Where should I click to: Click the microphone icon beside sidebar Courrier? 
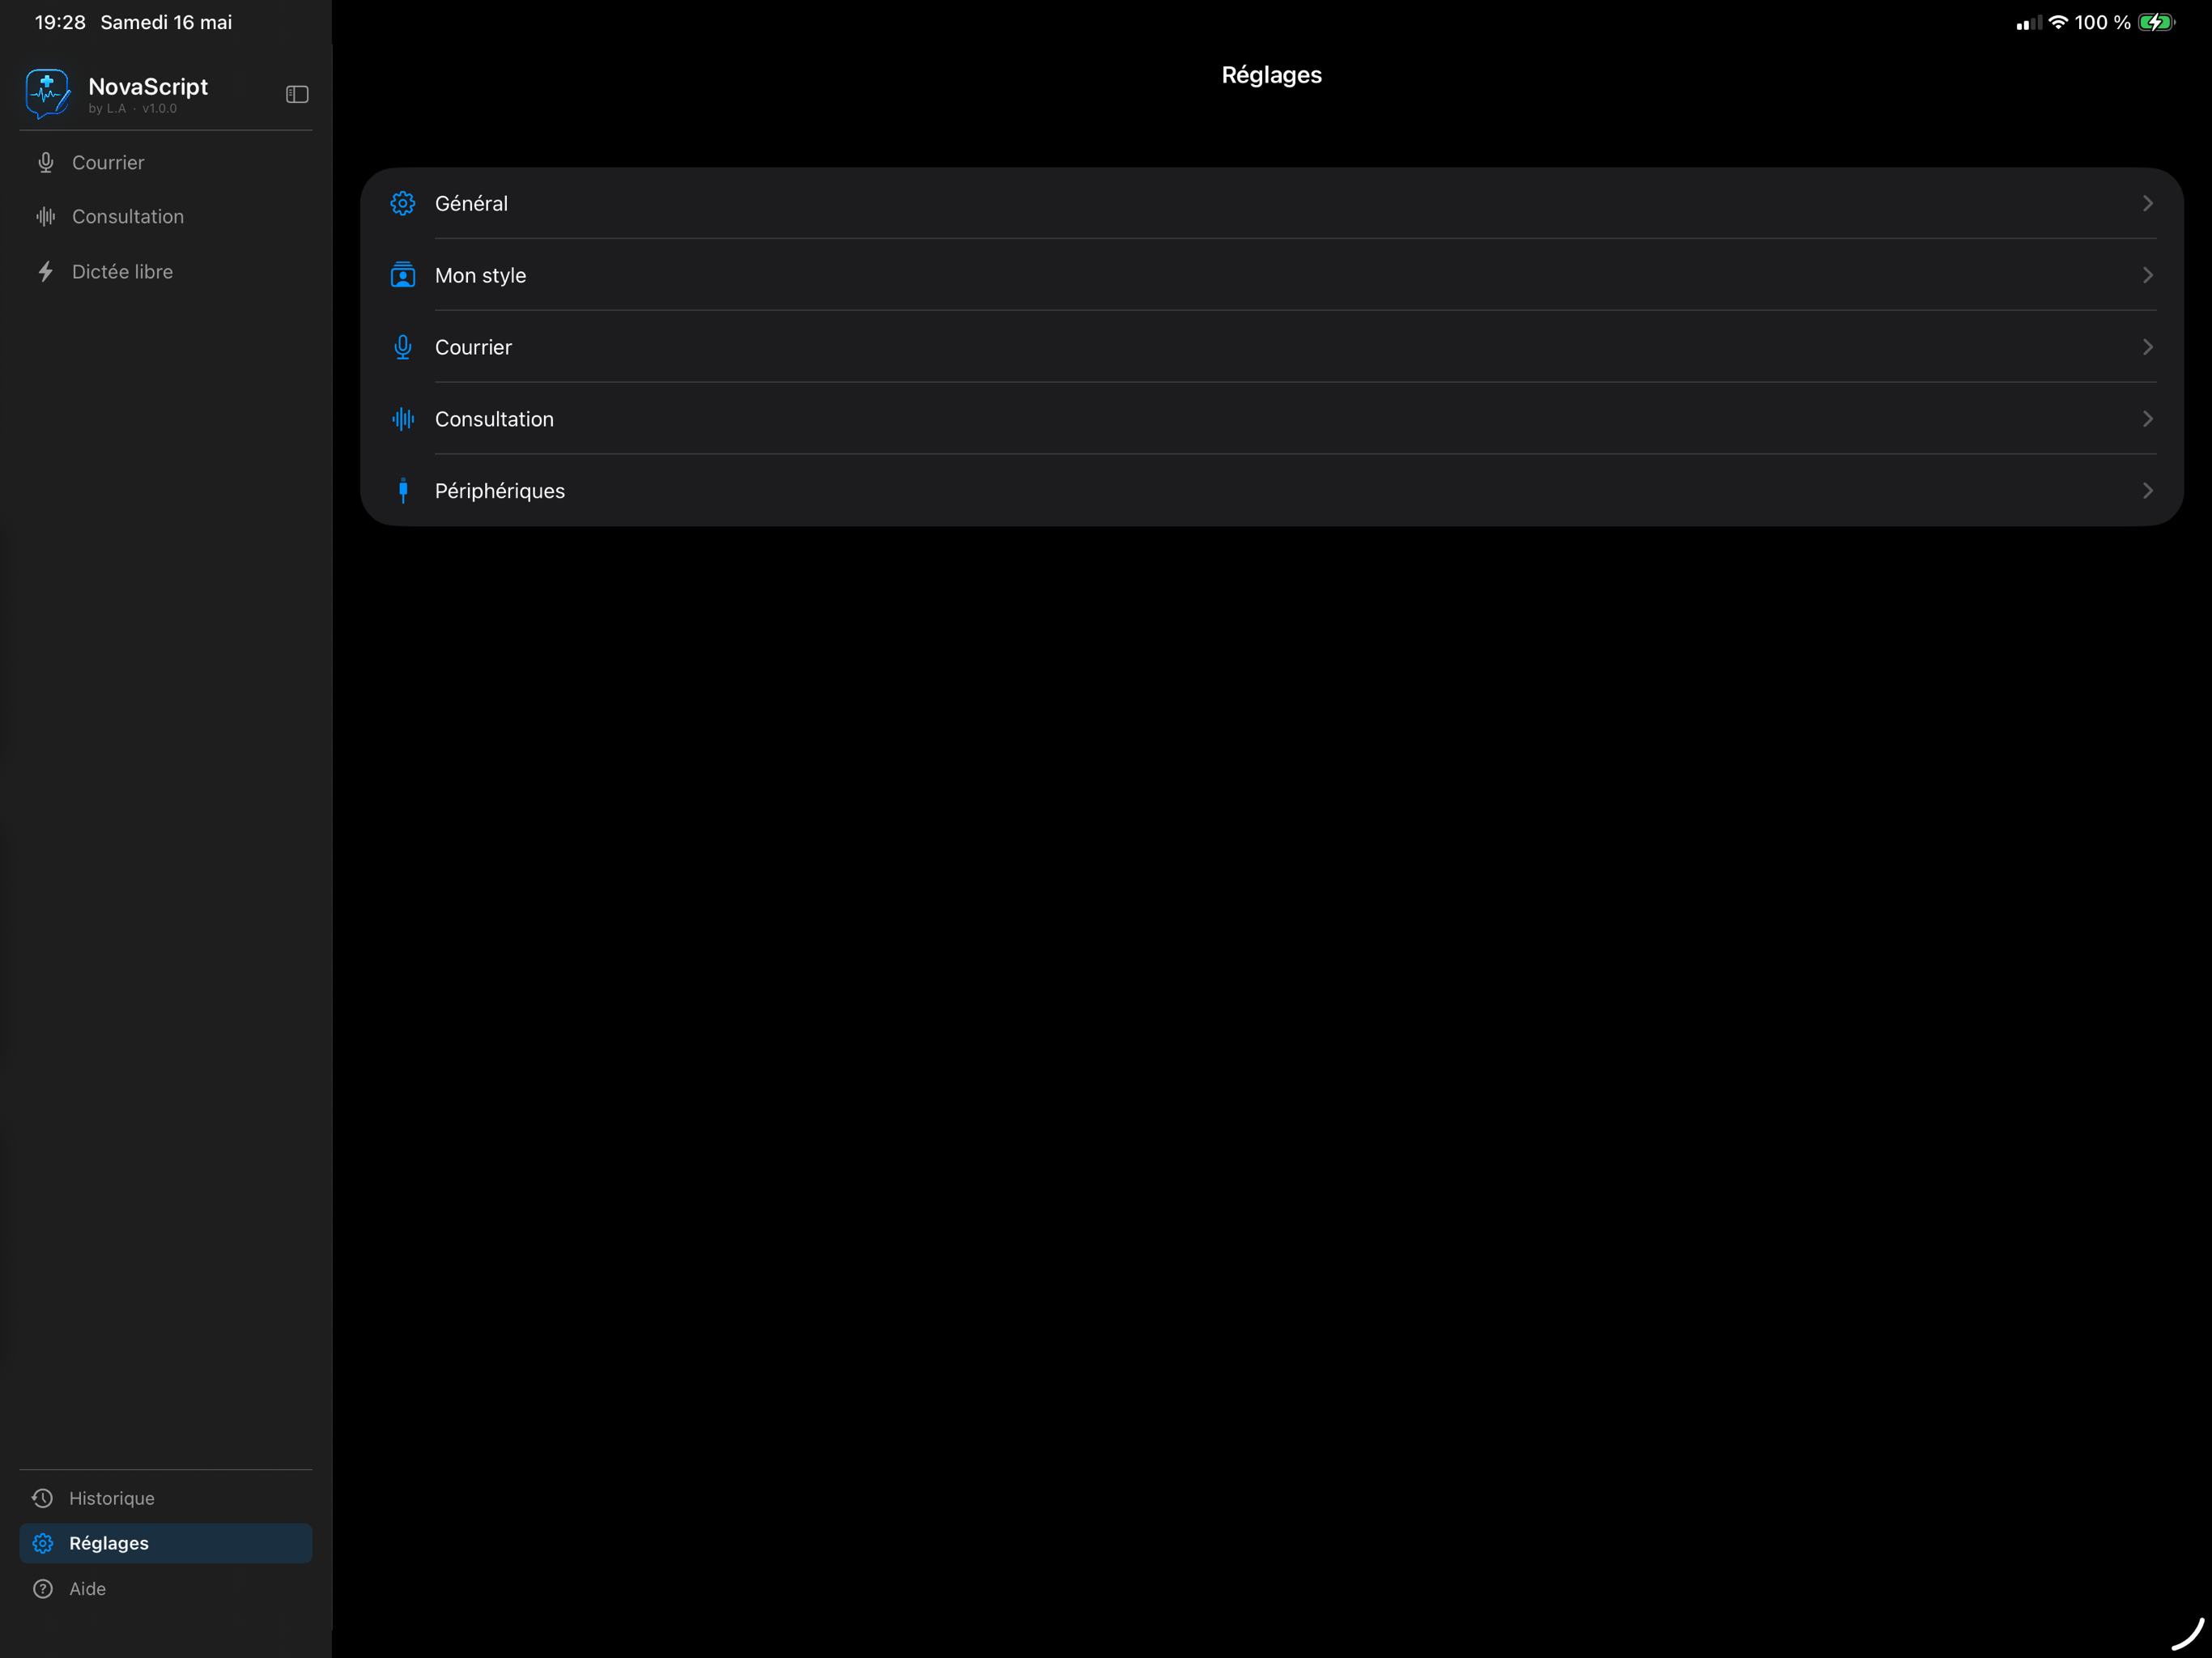[46, 162]
